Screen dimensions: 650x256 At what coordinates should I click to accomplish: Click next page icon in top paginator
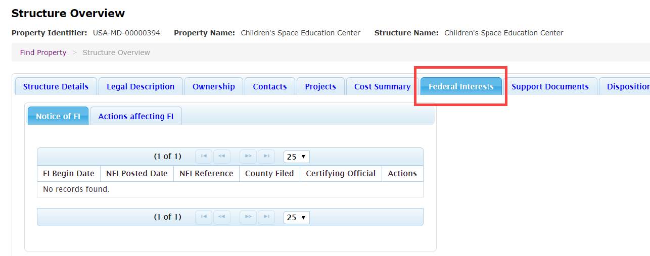point(248,157)
